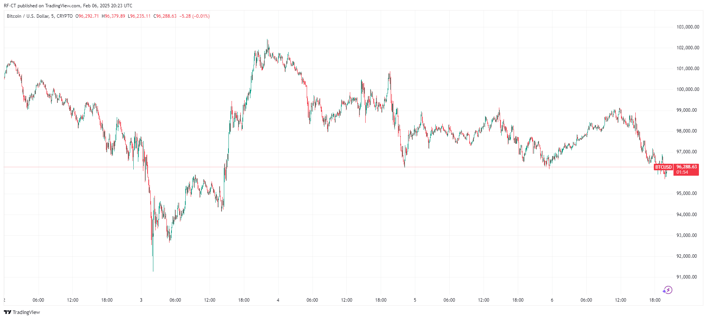Click the day 6 label on time axis
Image resolution: width=707 pixels, height=319 pixels.
click(x=552, y=300)
